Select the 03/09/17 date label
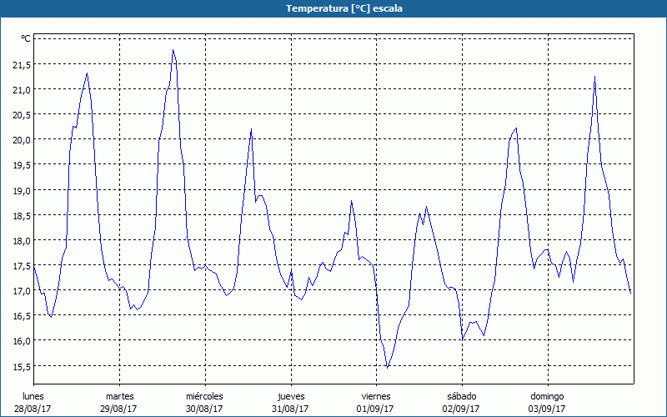 (547, 409)
